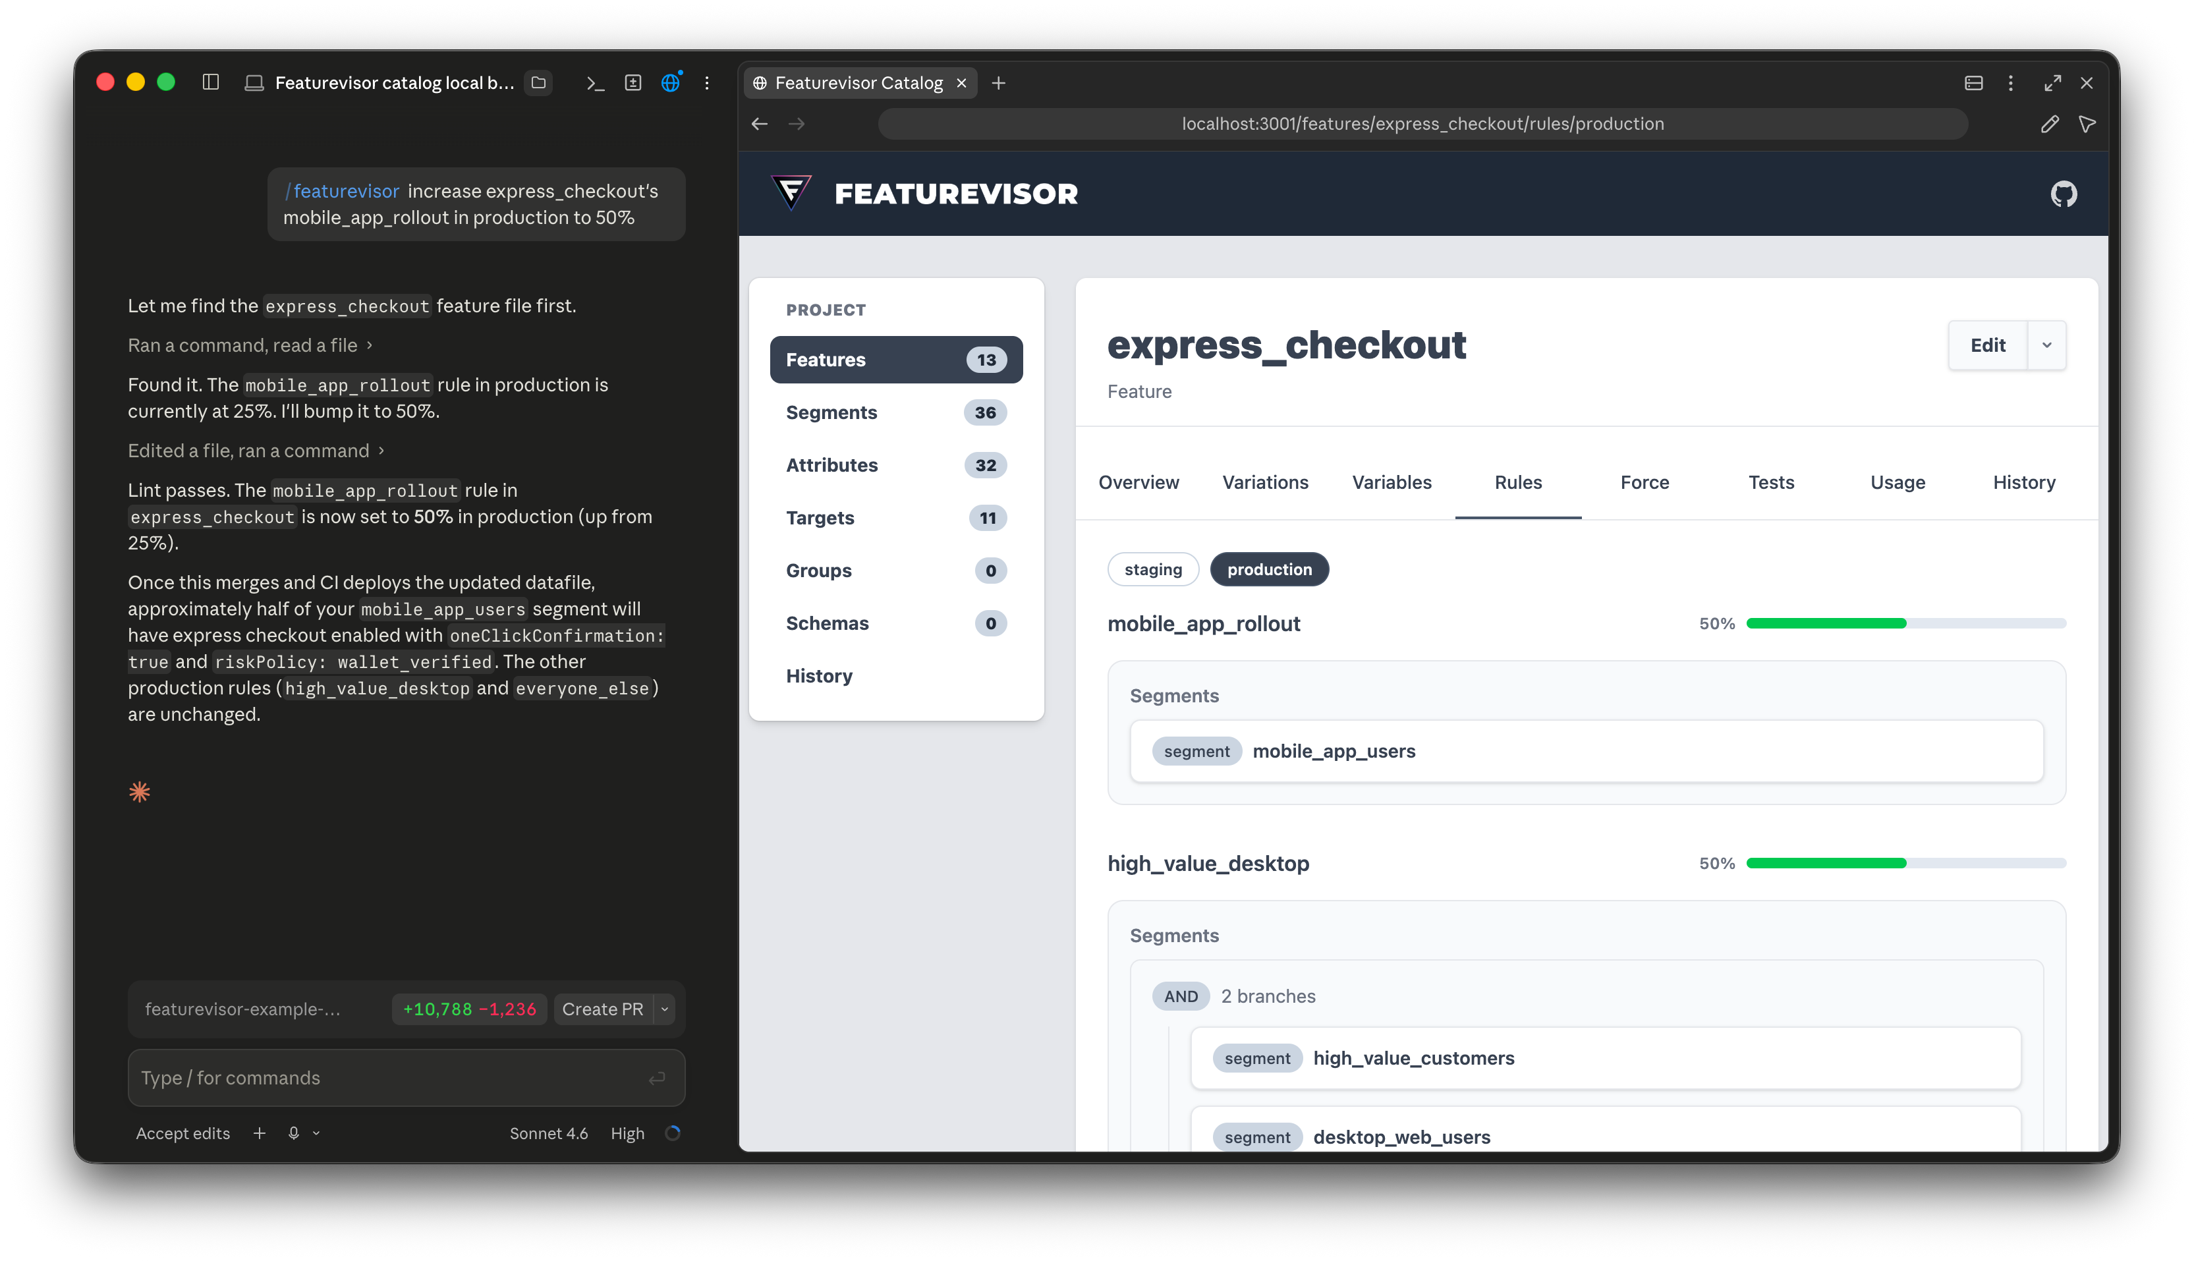The image size is (2194, 1261).
Task: Open the Create PR dropdown arrow
Action: [x=664, y=1009]
